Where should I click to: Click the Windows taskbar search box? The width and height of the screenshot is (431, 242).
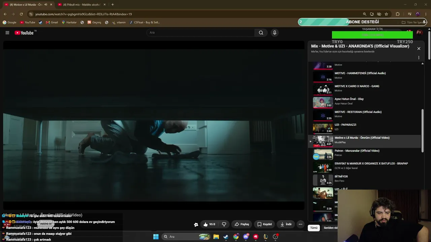(186, 237)
